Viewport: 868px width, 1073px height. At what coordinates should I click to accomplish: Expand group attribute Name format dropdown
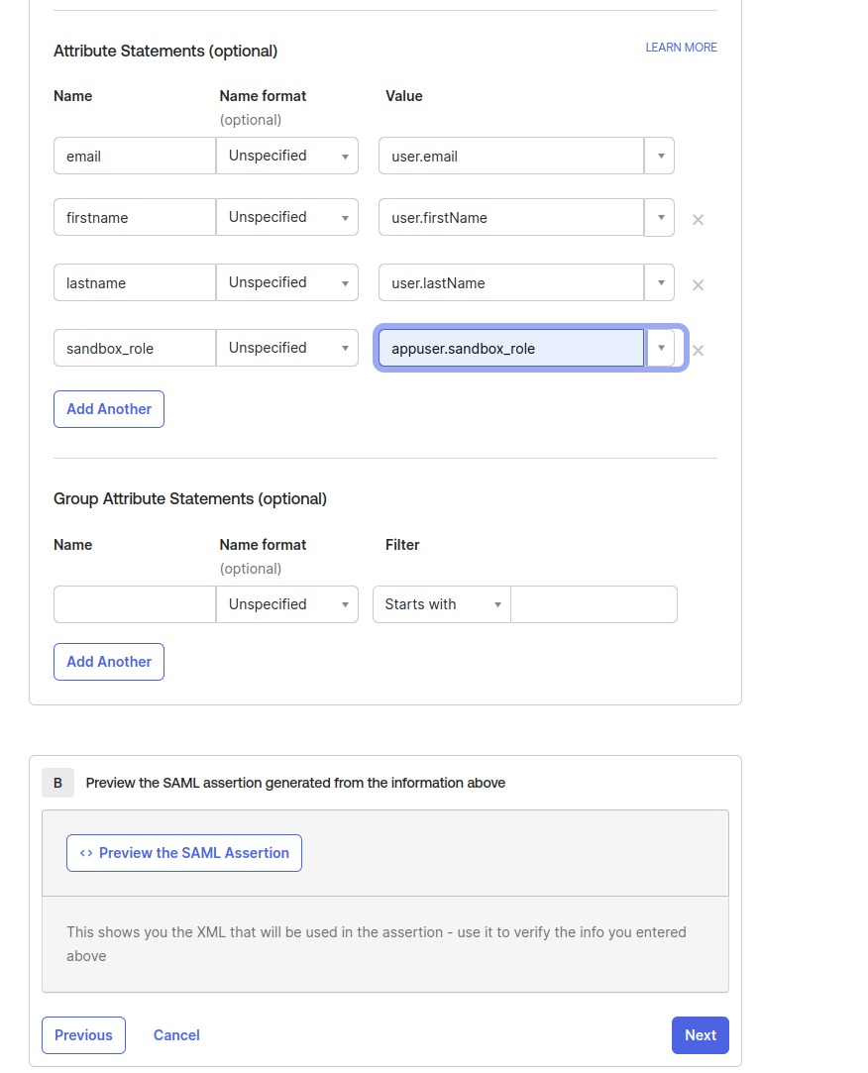tap(287, 604)
